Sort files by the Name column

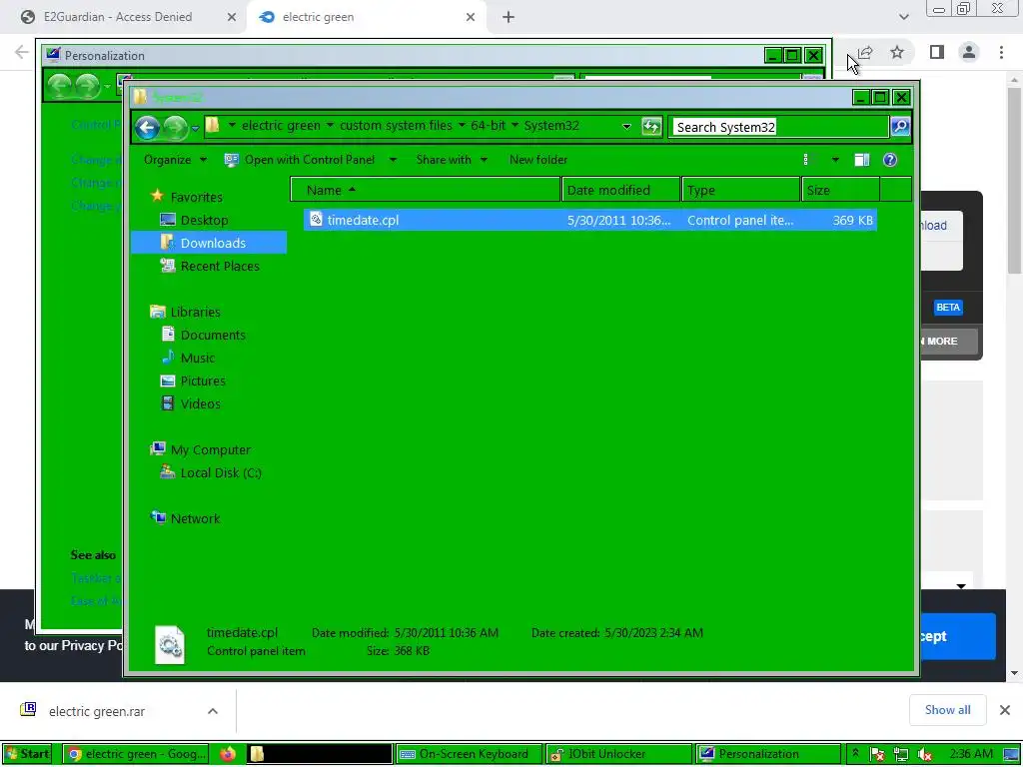click(426, 190)
